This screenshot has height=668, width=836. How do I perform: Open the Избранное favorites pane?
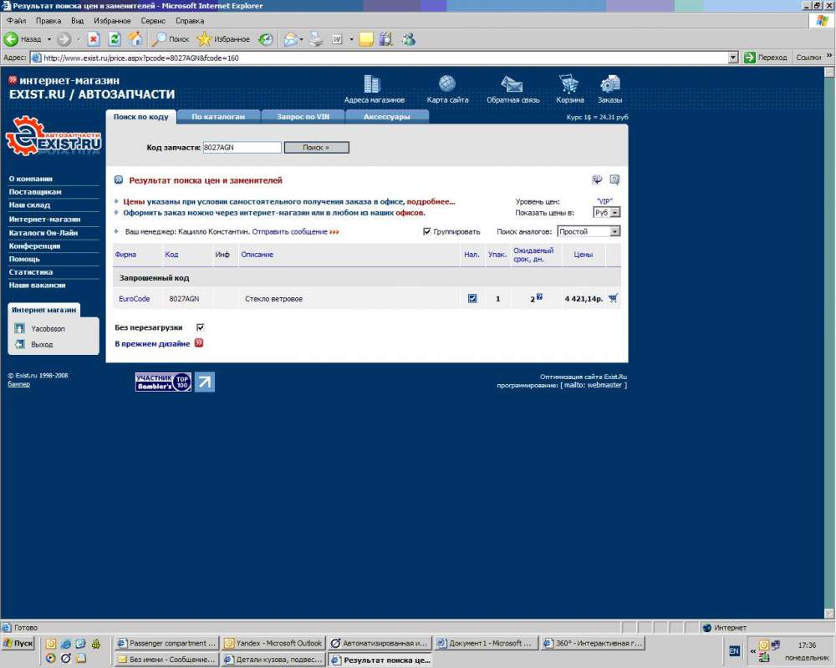pos(223,39)
